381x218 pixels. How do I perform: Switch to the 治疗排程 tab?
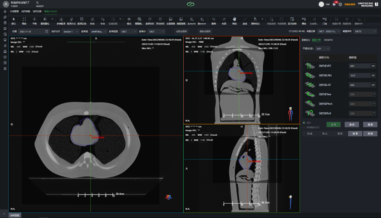[x=26, y=11]
